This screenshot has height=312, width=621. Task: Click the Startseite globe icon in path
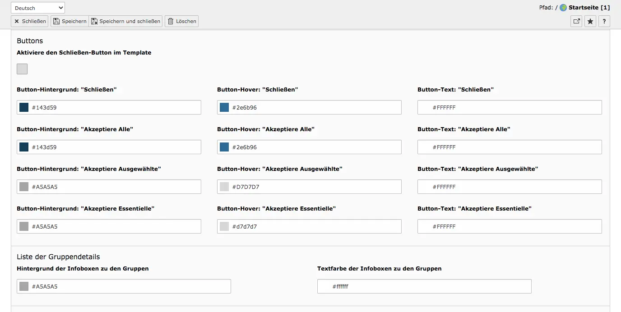coord(563,8)
